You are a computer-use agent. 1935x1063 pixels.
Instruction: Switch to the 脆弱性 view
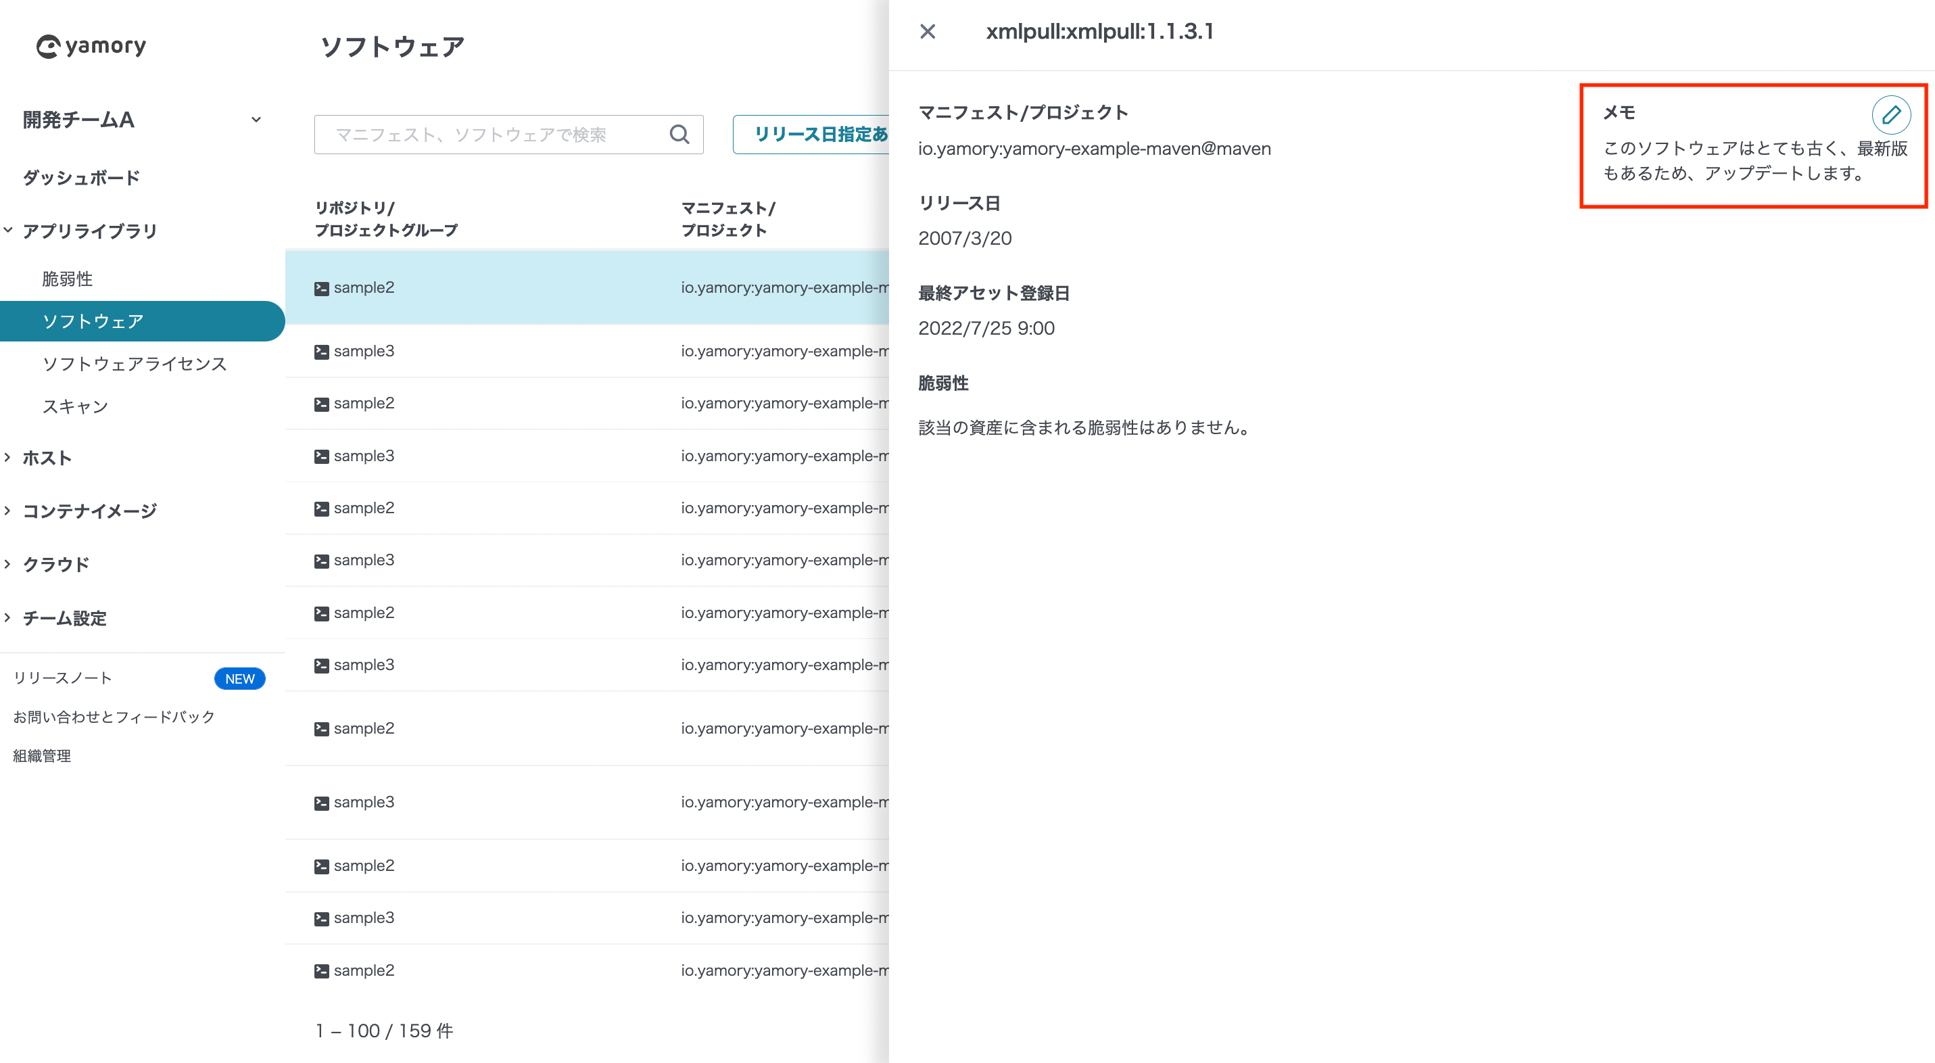(x=67, y=278)
